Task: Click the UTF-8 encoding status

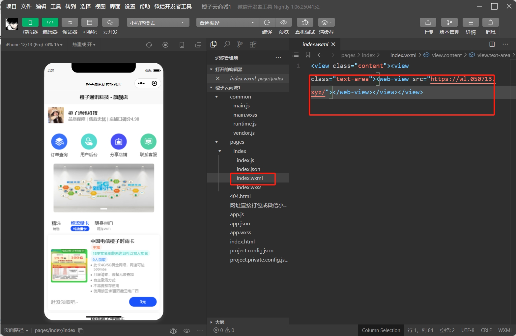Action: 468,330
